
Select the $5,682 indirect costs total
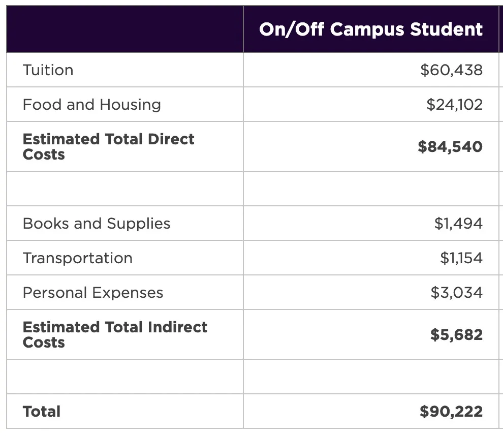click(456, 335)
